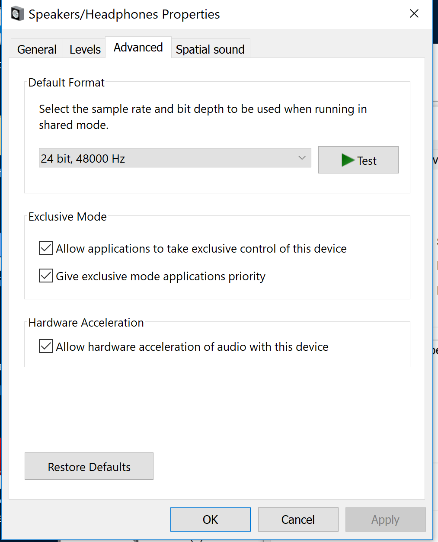Click the chevron arrow of the sample rate combo box
438x542 pixels.
pos(302,158)
